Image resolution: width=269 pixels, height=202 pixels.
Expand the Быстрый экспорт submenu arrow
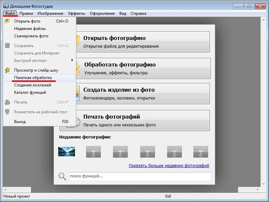[72, 60]
